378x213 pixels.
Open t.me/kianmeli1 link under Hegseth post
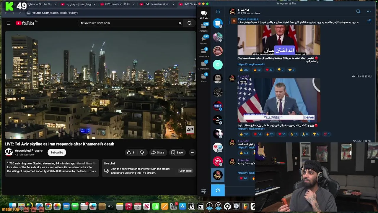(251, 129)
